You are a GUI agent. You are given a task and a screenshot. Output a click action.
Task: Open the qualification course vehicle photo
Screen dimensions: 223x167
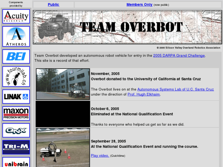pos(63,147)
